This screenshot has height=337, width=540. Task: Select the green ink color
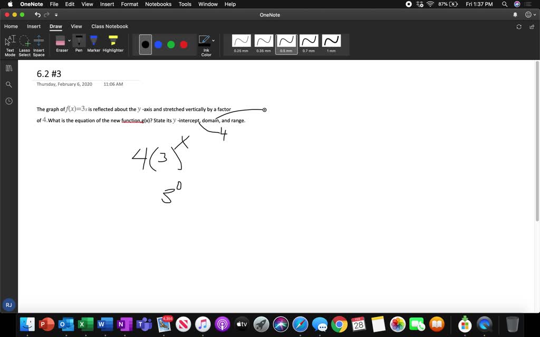171,44
